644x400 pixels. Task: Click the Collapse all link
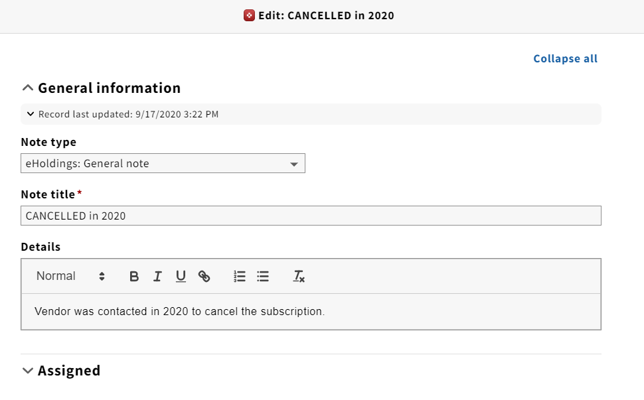565,58
